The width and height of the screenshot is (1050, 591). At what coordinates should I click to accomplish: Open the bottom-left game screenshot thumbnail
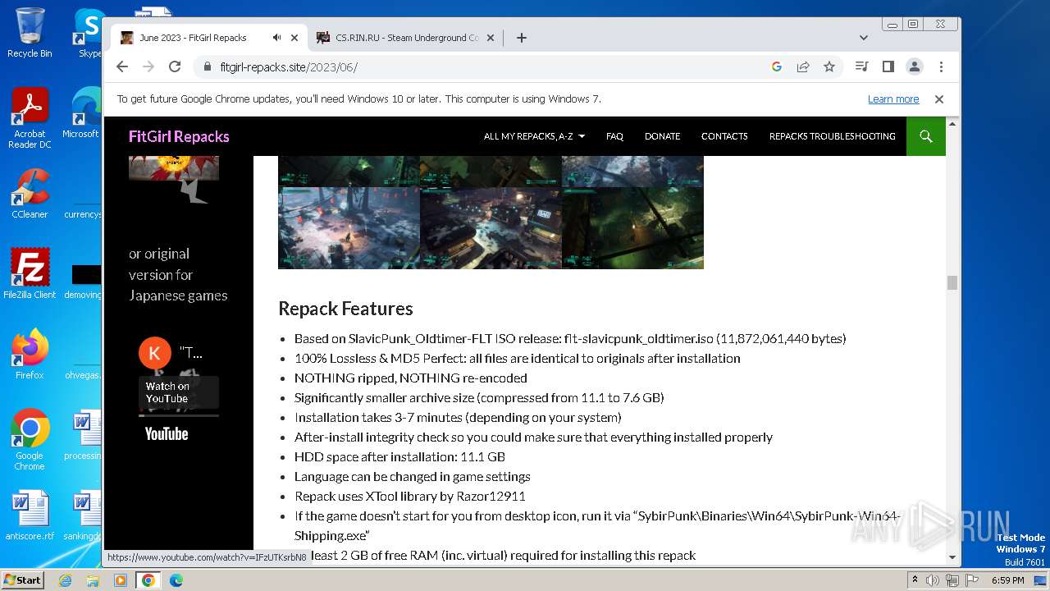tap(349, 228)
